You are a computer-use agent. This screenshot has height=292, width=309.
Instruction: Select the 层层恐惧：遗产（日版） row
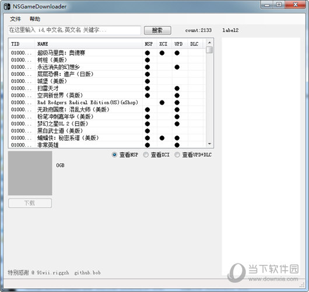[x=107, y=74]
